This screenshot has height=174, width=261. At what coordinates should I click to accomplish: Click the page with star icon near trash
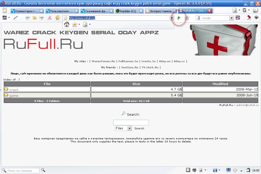235,10
